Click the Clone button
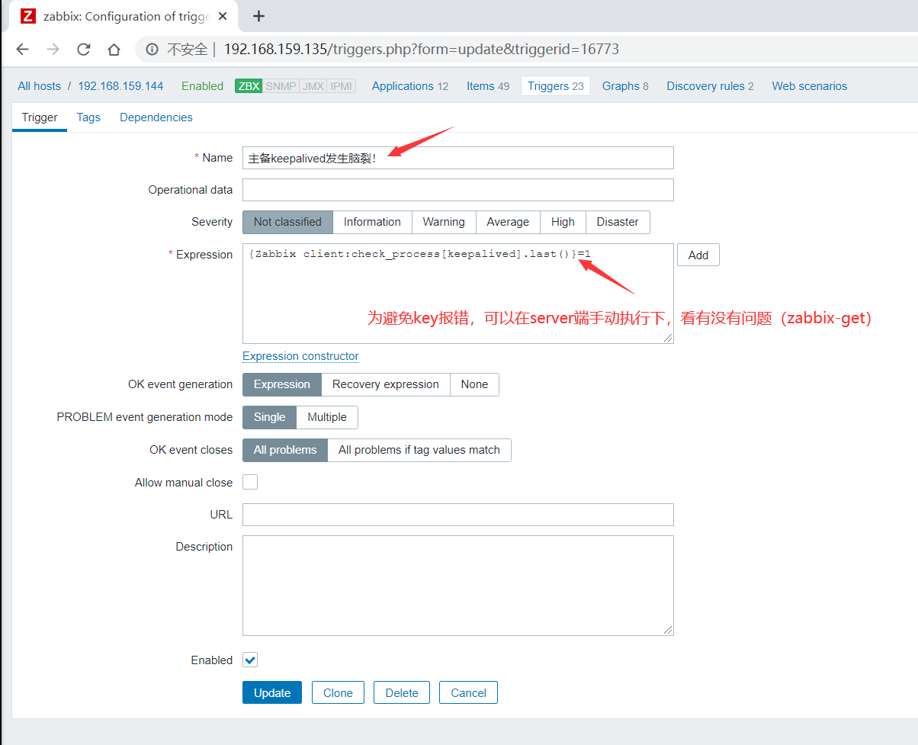The width and height of the screenshot is (918, 745). pos(338,692)
